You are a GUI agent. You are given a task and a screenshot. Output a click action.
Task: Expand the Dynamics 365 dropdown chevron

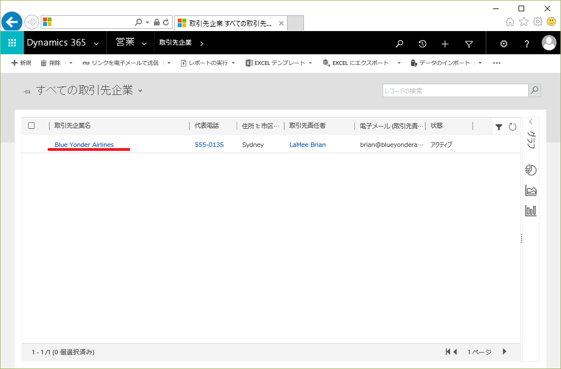[x=96, y=44]
